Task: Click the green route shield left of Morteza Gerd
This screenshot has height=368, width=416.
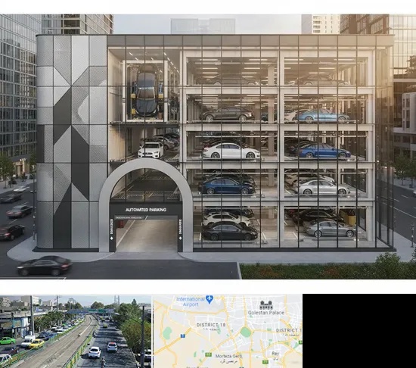Action: (208, 354)
